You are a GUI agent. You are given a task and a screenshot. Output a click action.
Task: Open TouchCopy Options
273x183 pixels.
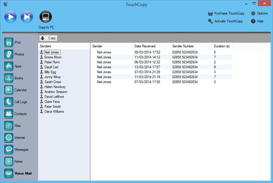[259, 13]
